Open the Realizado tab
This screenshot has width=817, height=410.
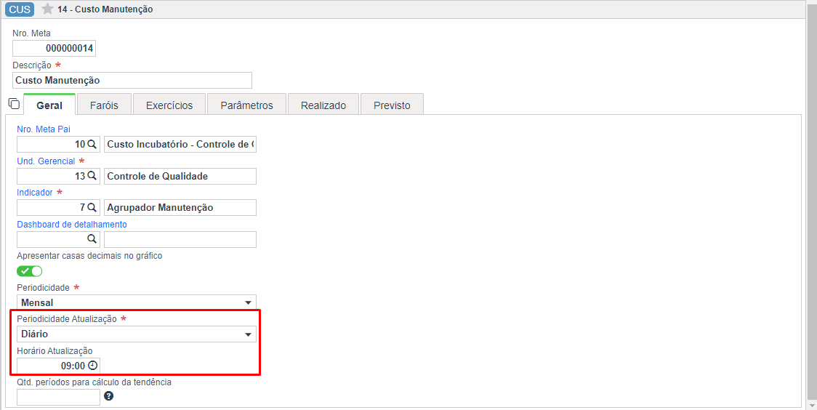pos(323,105)
